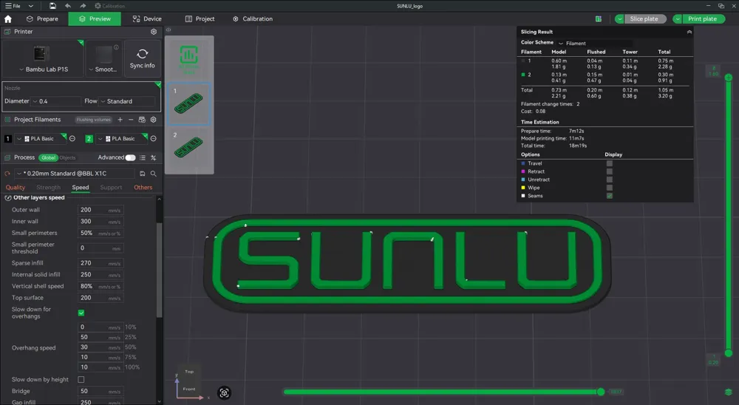This screenshot has width=739, height=405.
Task: Click the AMS filament sync icon
Action: [142, 120]
